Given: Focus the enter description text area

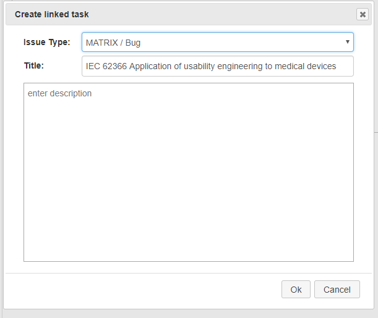Looking at the screenshot, I should click(x=189, y=172).
